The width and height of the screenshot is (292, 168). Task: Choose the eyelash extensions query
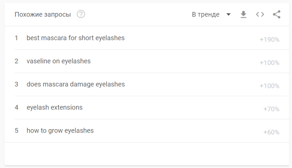tap(54, 107)
